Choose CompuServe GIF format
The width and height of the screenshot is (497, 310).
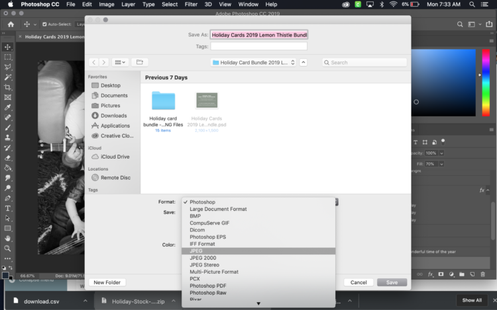[x=258, y=223]
